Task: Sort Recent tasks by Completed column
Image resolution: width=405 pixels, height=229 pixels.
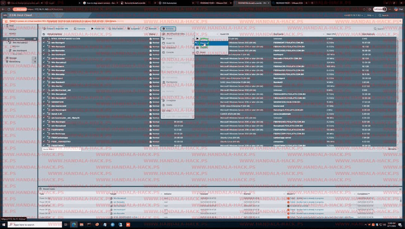Action: pos(363,194)
